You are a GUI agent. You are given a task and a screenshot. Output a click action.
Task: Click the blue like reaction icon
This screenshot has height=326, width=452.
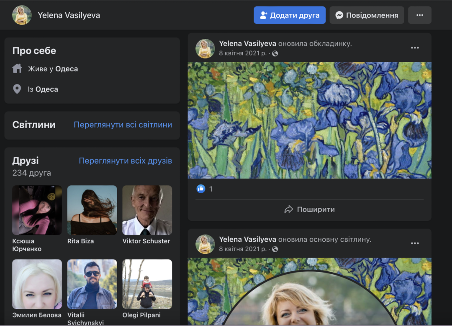click(x=201, y=189)
